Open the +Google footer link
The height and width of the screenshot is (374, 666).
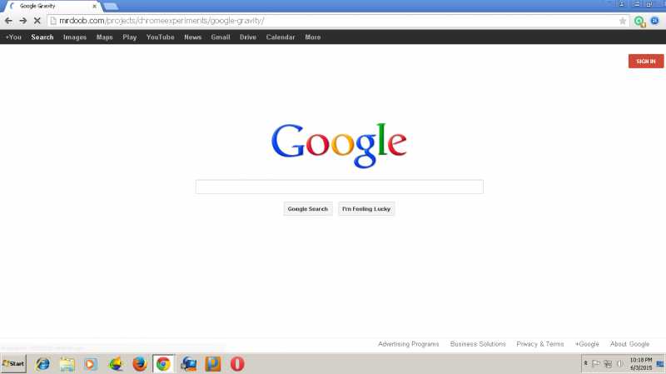587,344
